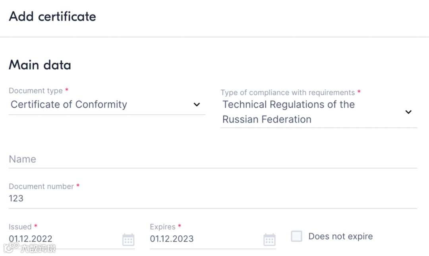Click the Does not expire label text
Viewport: 429px width, 256px height.
tap(340, 237)
